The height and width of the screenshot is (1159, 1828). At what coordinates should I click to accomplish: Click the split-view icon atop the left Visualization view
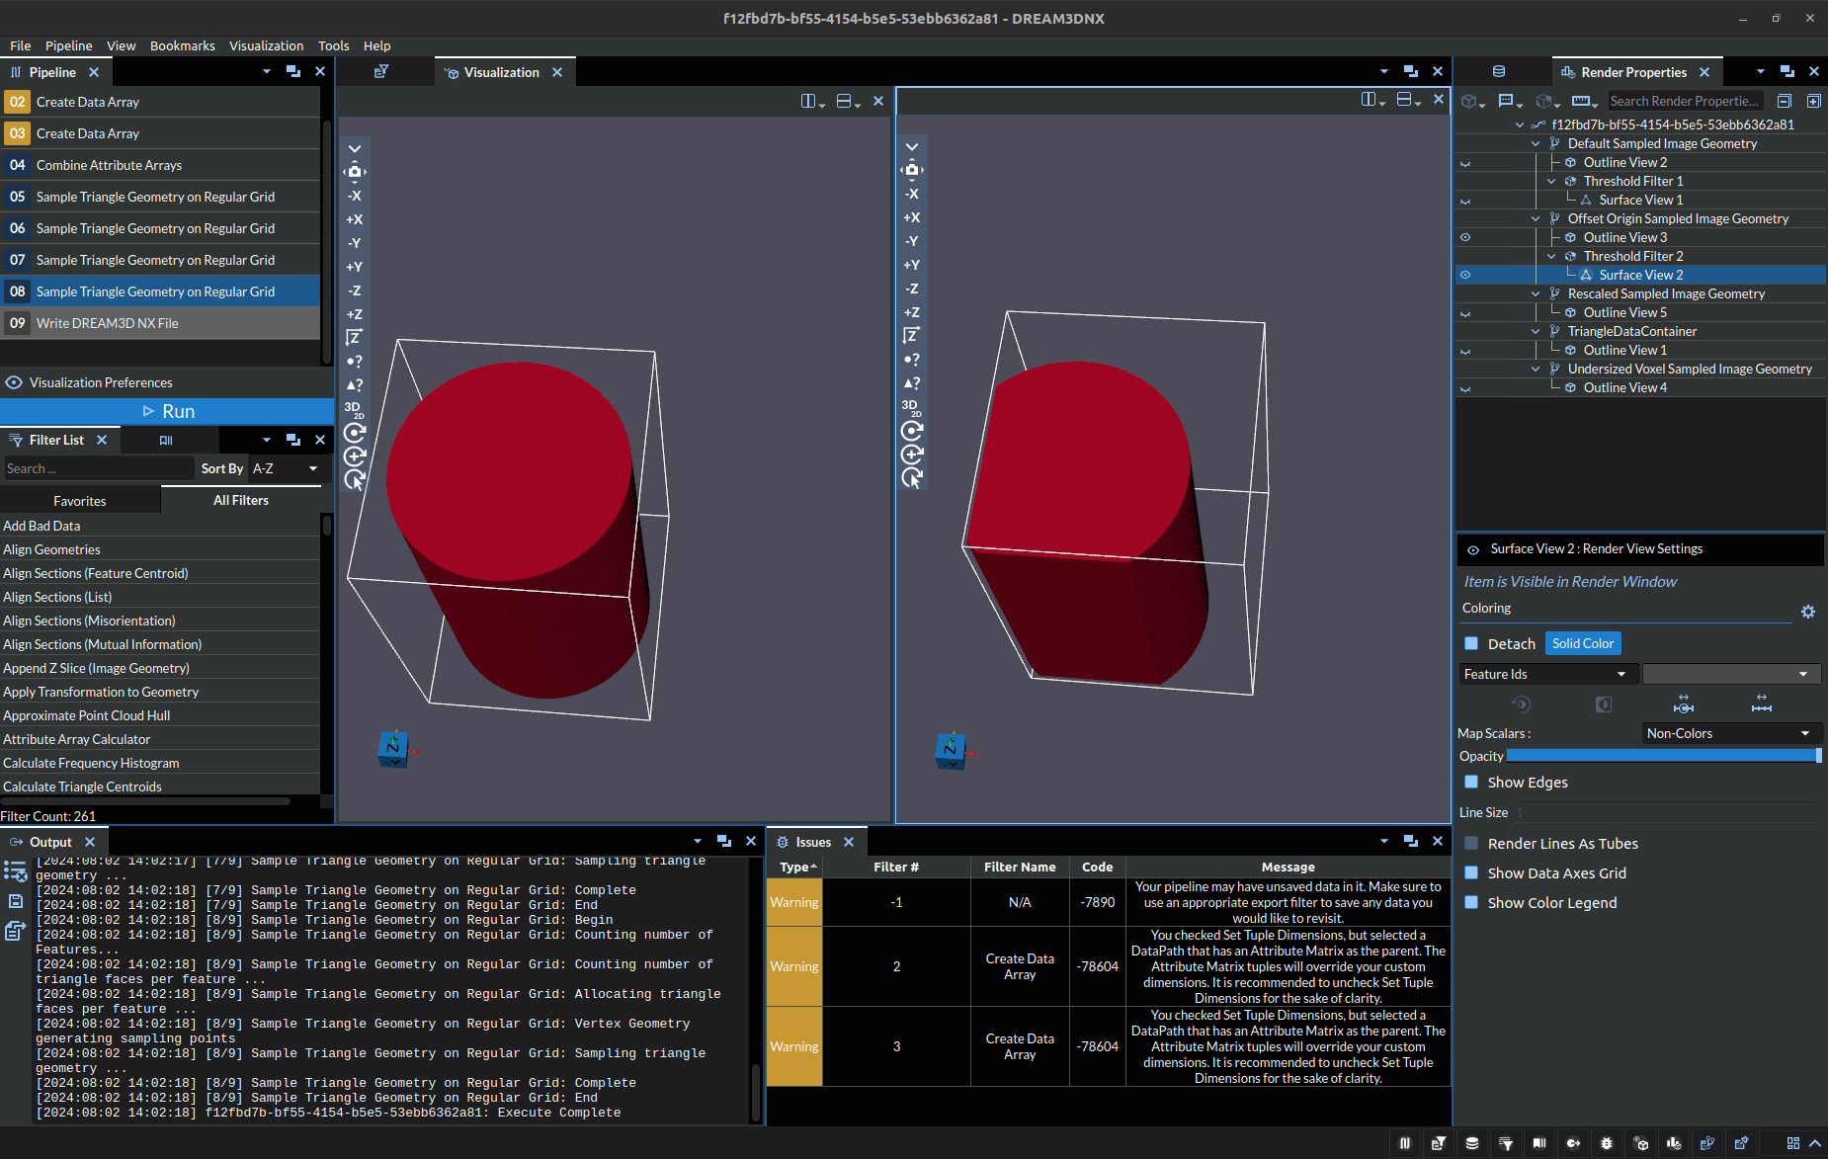pyautogui.click(x=810, y=101)
